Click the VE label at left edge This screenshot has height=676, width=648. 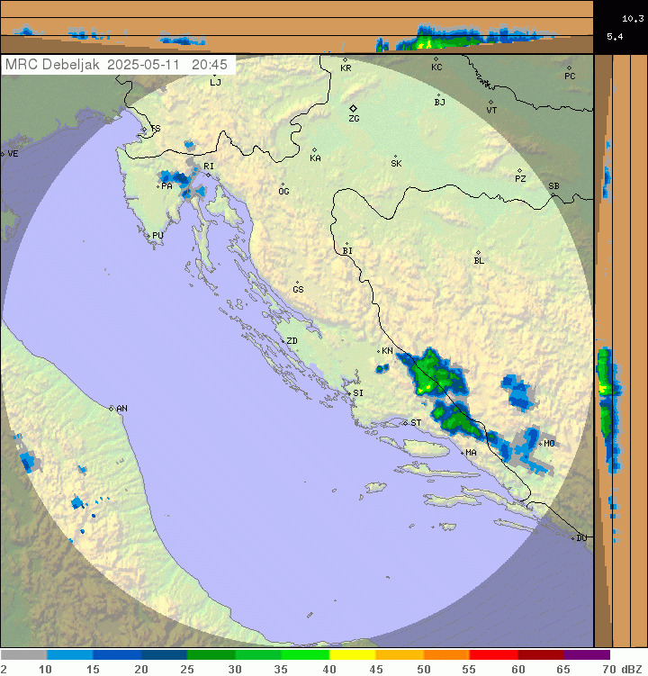point(13,154)
